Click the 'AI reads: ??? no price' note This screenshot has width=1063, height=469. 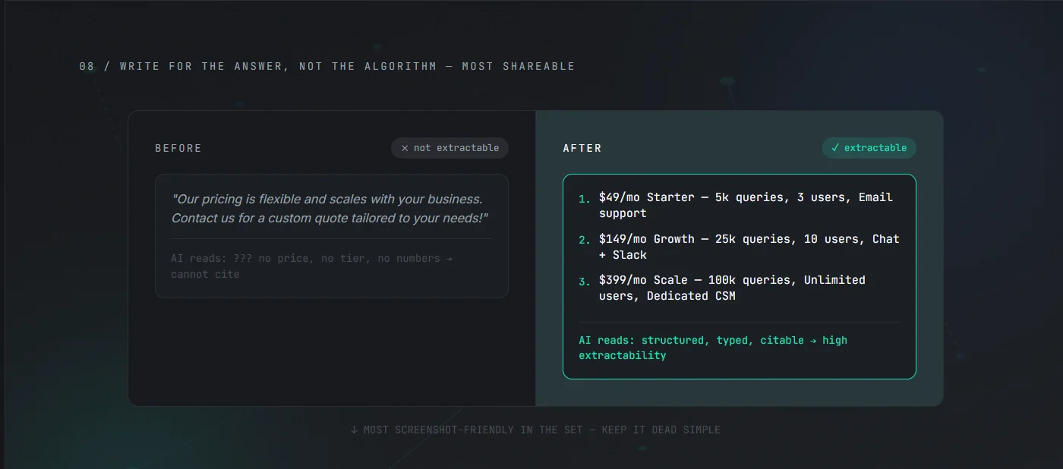[x=312, y=266]
